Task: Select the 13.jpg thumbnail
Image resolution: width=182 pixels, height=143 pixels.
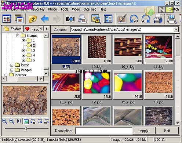Action: click(x=159, y=85)
